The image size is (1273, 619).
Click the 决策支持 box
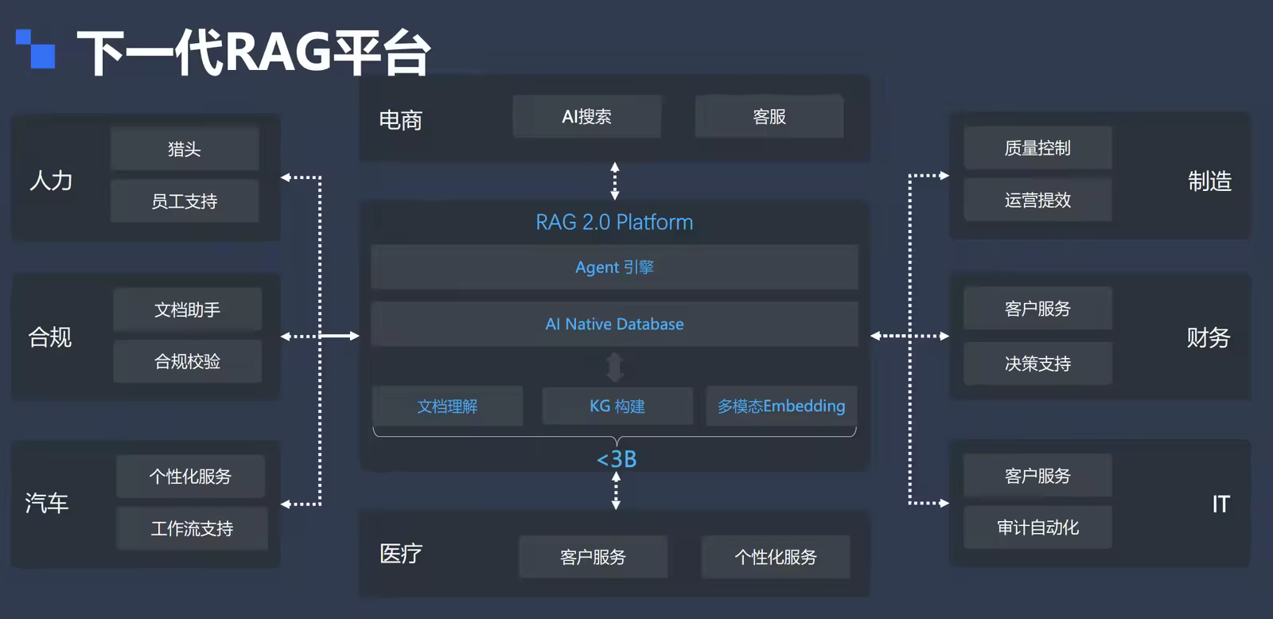tap(1037, 364)
